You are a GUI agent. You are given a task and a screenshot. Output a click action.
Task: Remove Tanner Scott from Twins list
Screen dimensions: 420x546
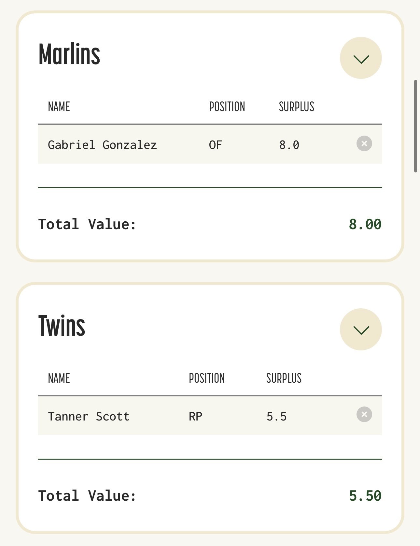364,415
